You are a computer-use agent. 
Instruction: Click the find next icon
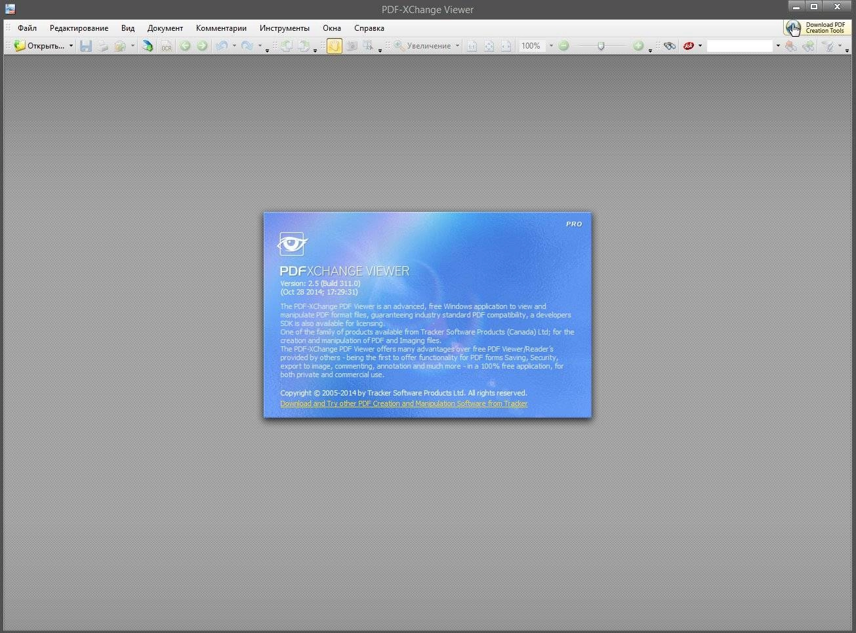pyautogui.click(x=808, y=46)
